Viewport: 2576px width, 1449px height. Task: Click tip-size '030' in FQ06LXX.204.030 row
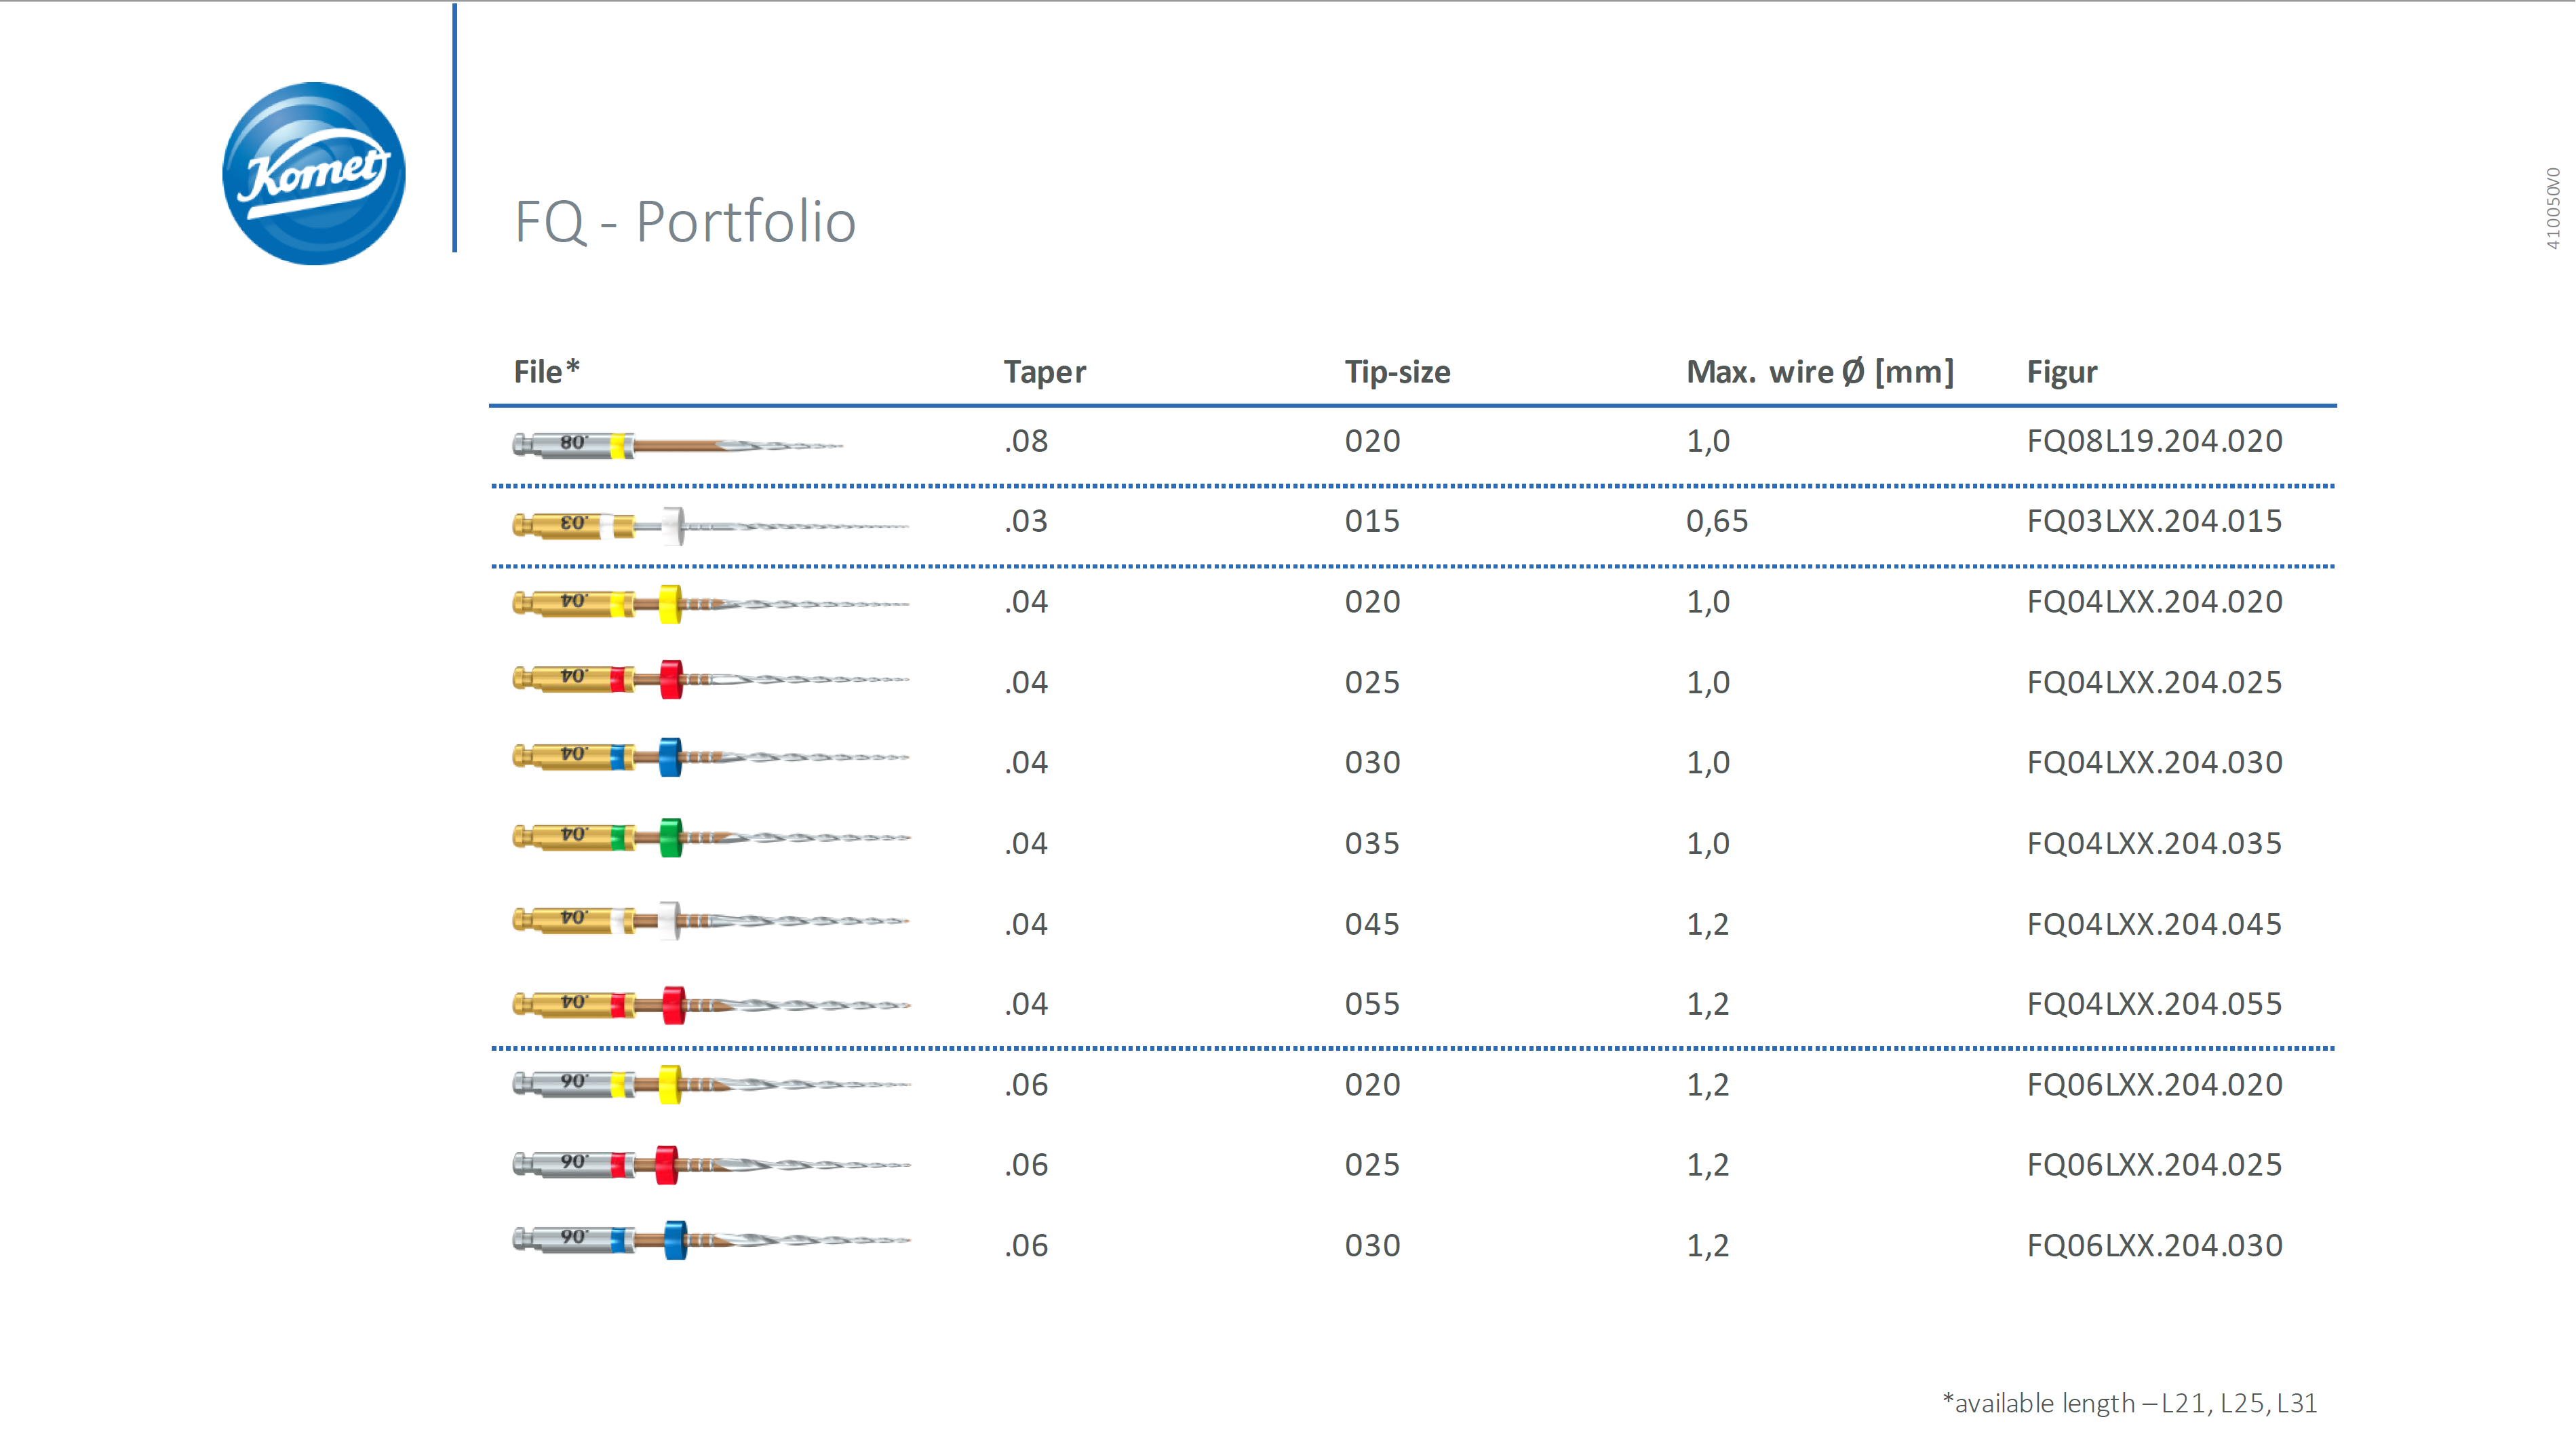coord(1372,1246)
